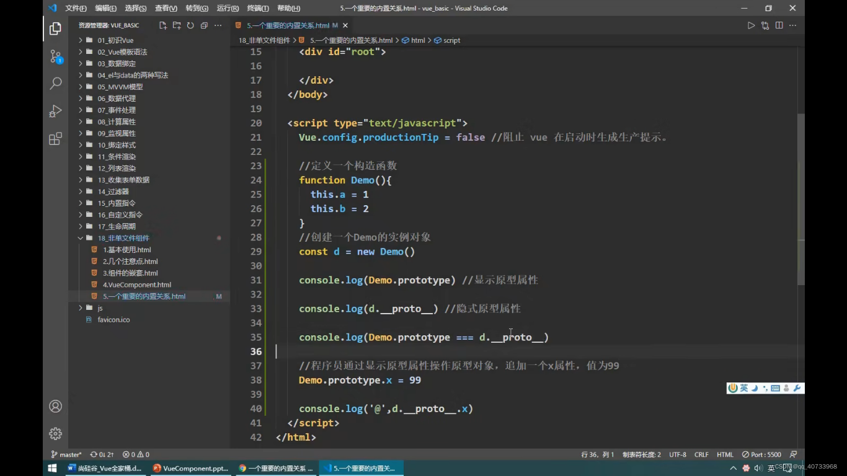This screenshot has height=476, width=847.
Task: Open the Run and Debug view
Action: point(55,111)
